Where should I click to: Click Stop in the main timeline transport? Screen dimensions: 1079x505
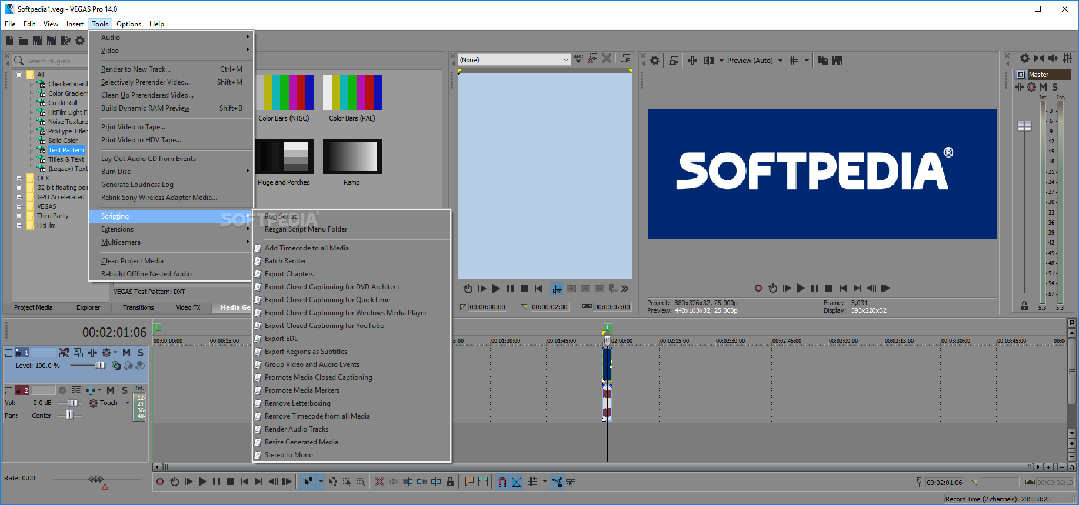click(231, 481)
